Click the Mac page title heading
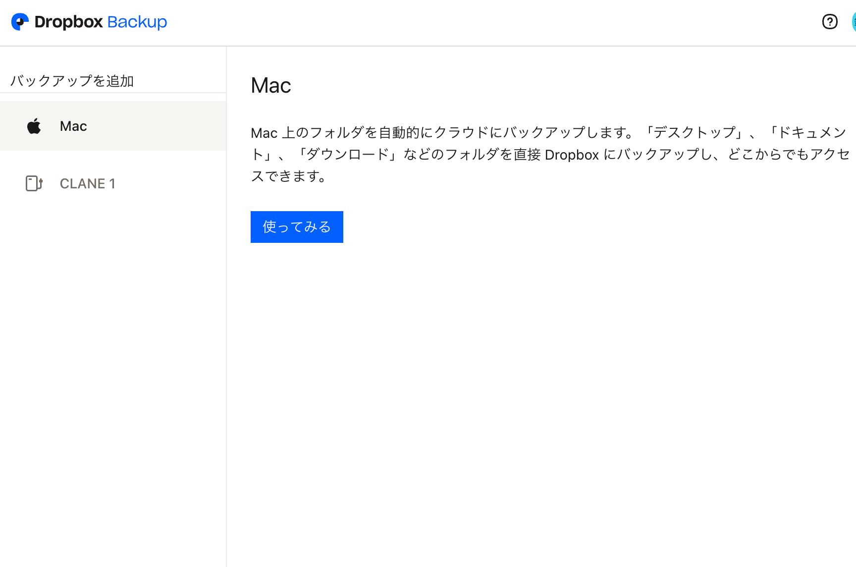856x567 pixels. click(270, 85)
